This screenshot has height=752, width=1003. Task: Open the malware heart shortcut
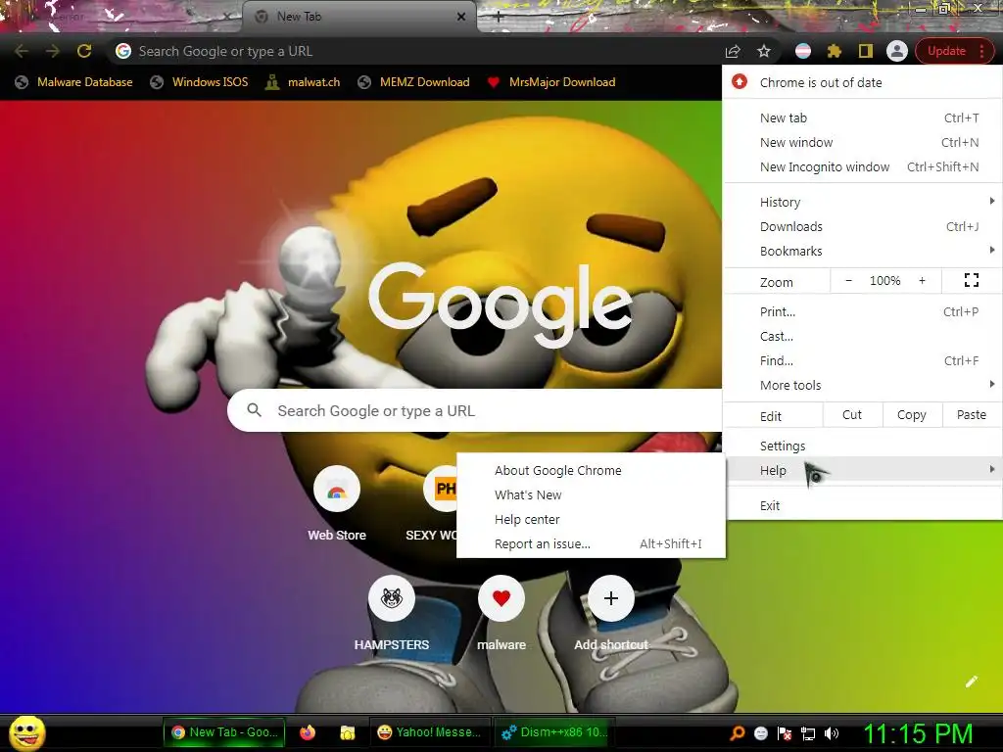pyautogui.click(x=501, y=598)
